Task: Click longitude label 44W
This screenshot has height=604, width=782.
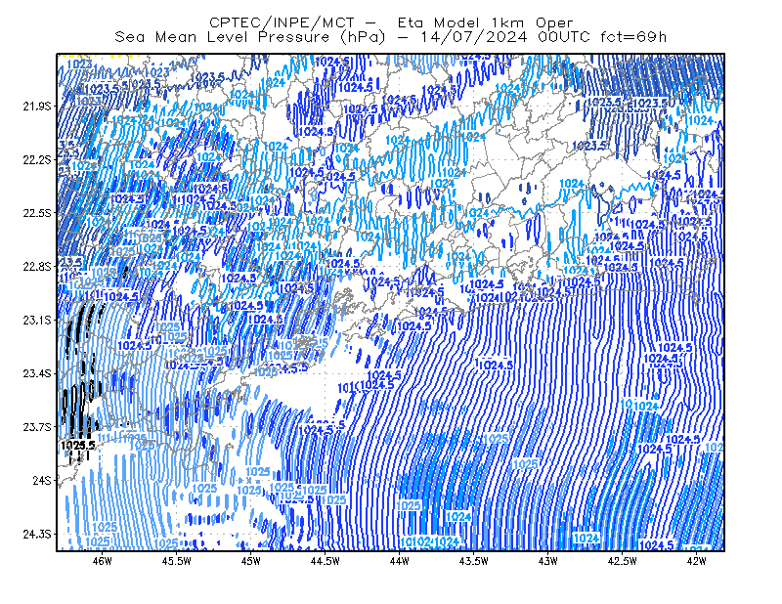Action: 399,561
